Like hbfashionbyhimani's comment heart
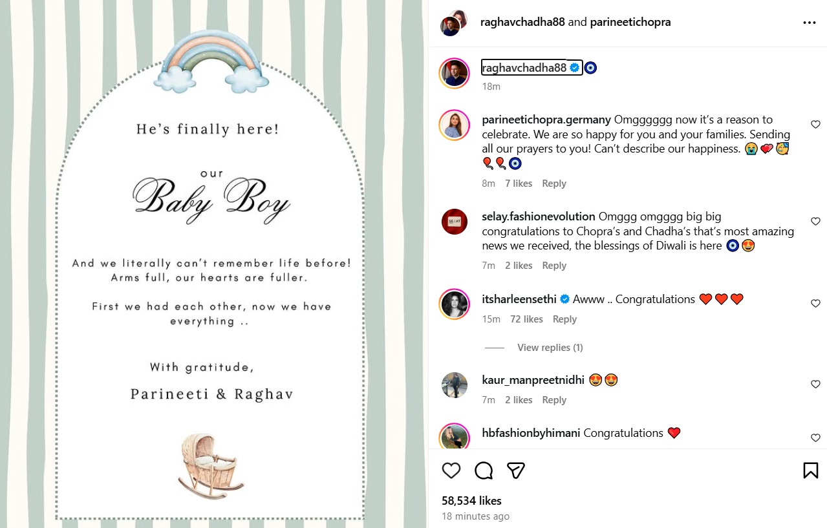Image resolution: width=827 pixels, height=528 pixels. [x=815, y=438]
